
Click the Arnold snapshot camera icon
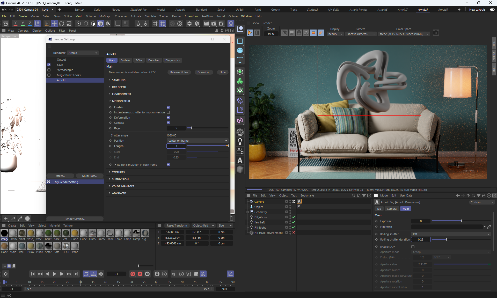tap(436, 33)
